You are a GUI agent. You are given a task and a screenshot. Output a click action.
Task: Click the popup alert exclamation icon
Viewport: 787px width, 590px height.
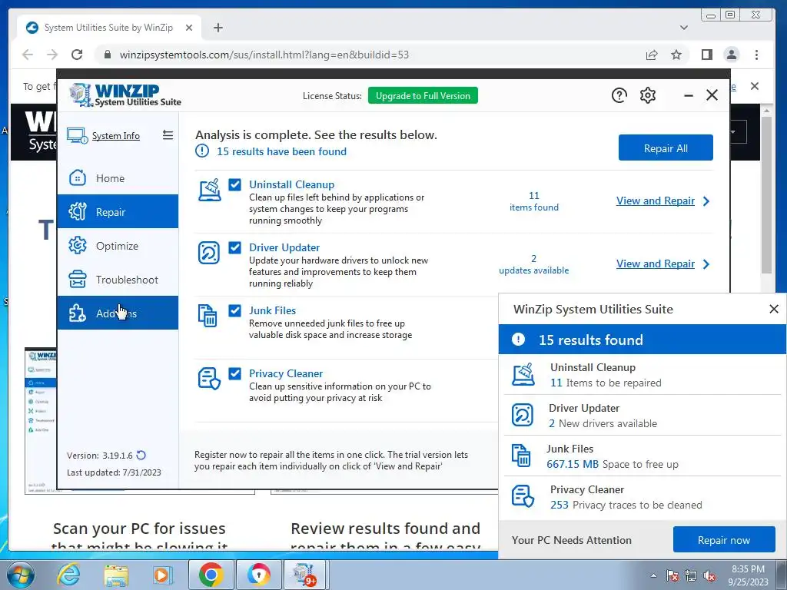tap(518, 340)
